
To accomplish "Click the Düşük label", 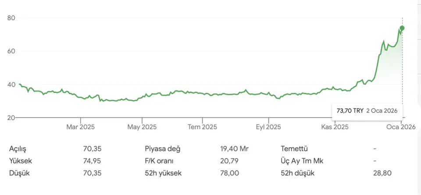I will [x=21, y=173].
